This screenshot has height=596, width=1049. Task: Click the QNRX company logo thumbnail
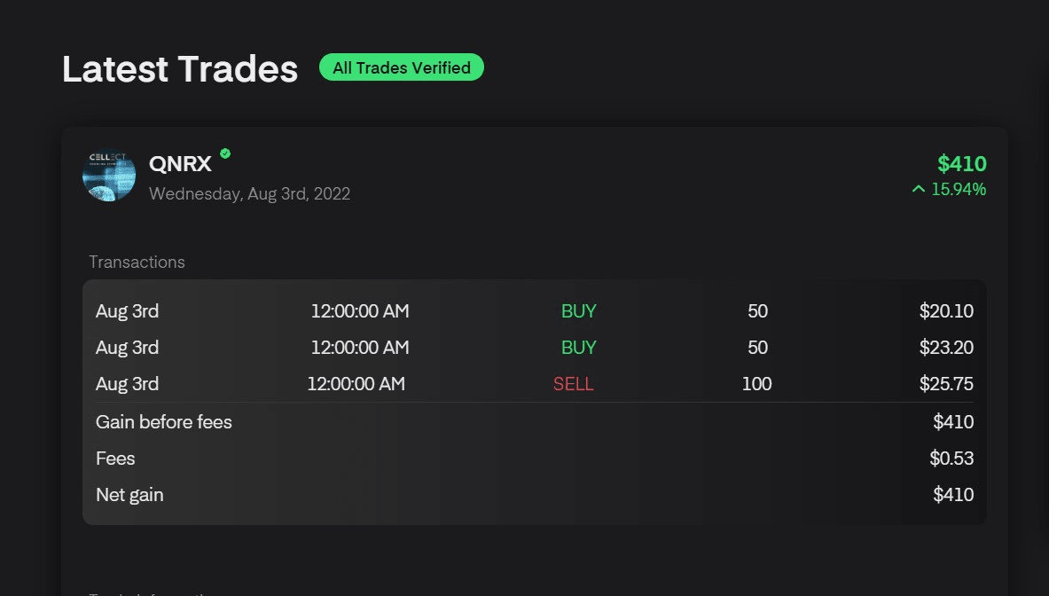pyautogui.click(x=109, y=176)
